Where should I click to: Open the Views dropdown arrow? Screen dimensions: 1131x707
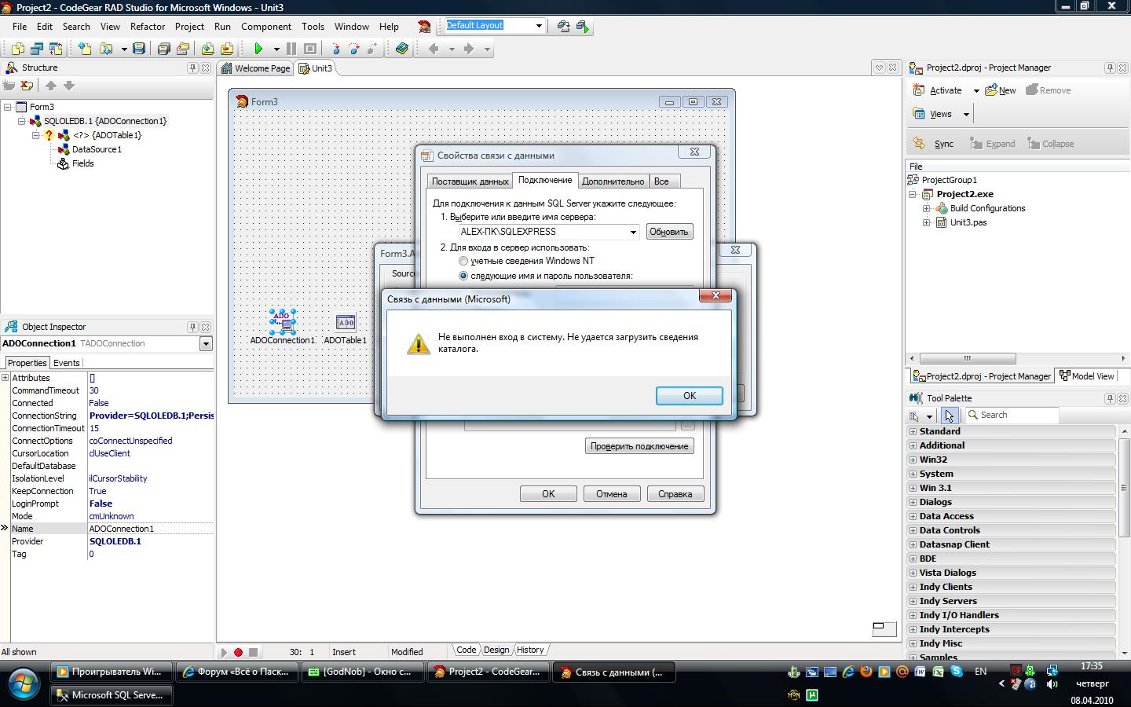tap(966, 114)
